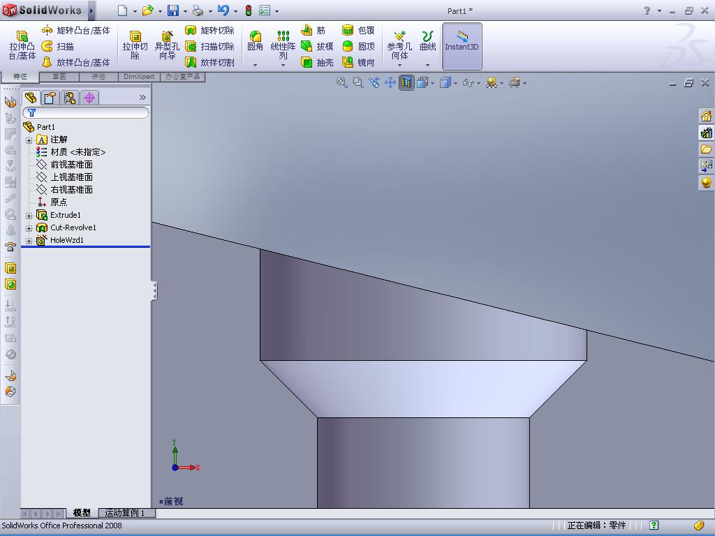
Task: Open the FeatureManager design tree tab
Action: [x=31, y=98]
